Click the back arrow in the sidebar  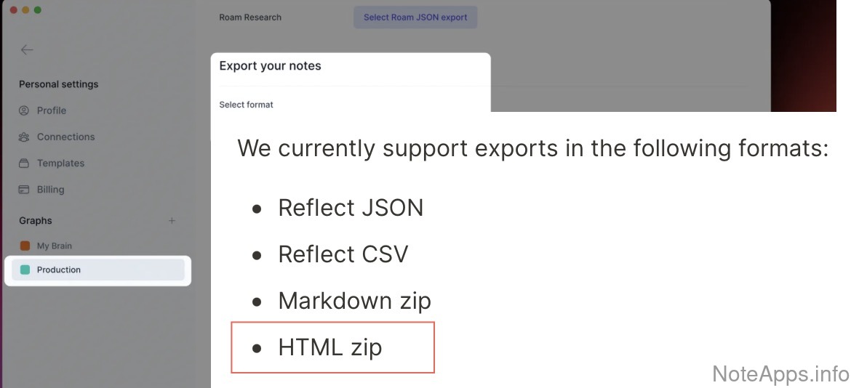27,50
